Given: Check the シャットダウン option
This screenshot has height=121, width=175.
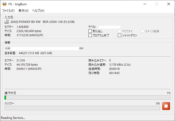Looking at the screenshot, I should point(119,35).
